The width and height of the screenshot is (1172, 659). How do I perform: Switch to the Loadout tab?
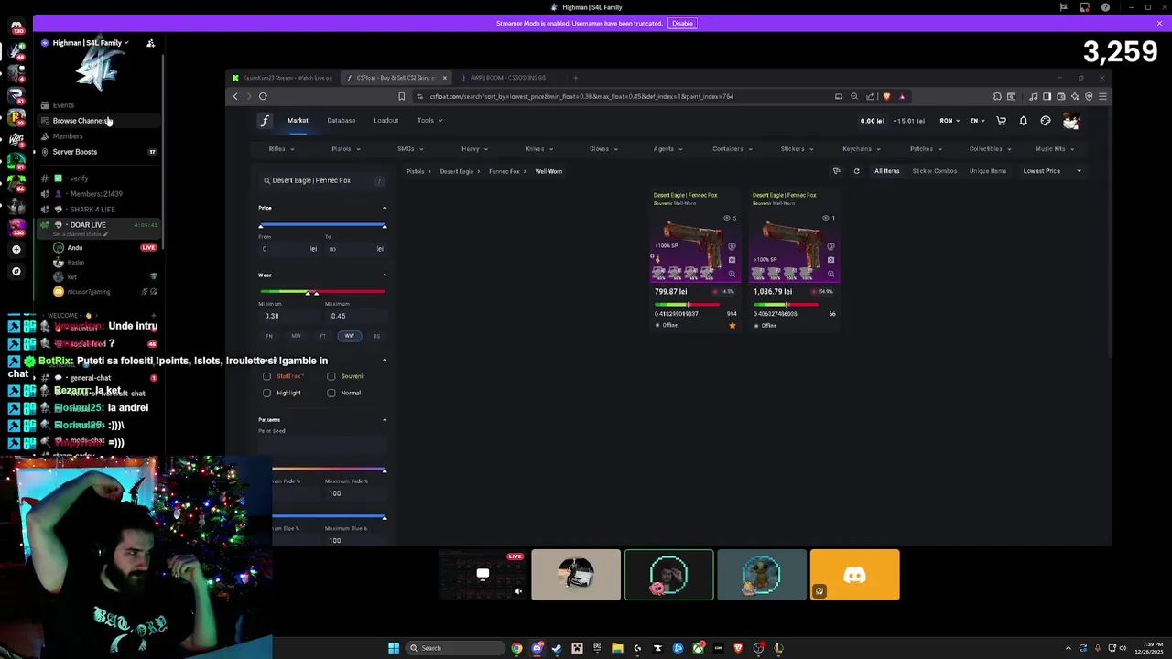[385, 121]
